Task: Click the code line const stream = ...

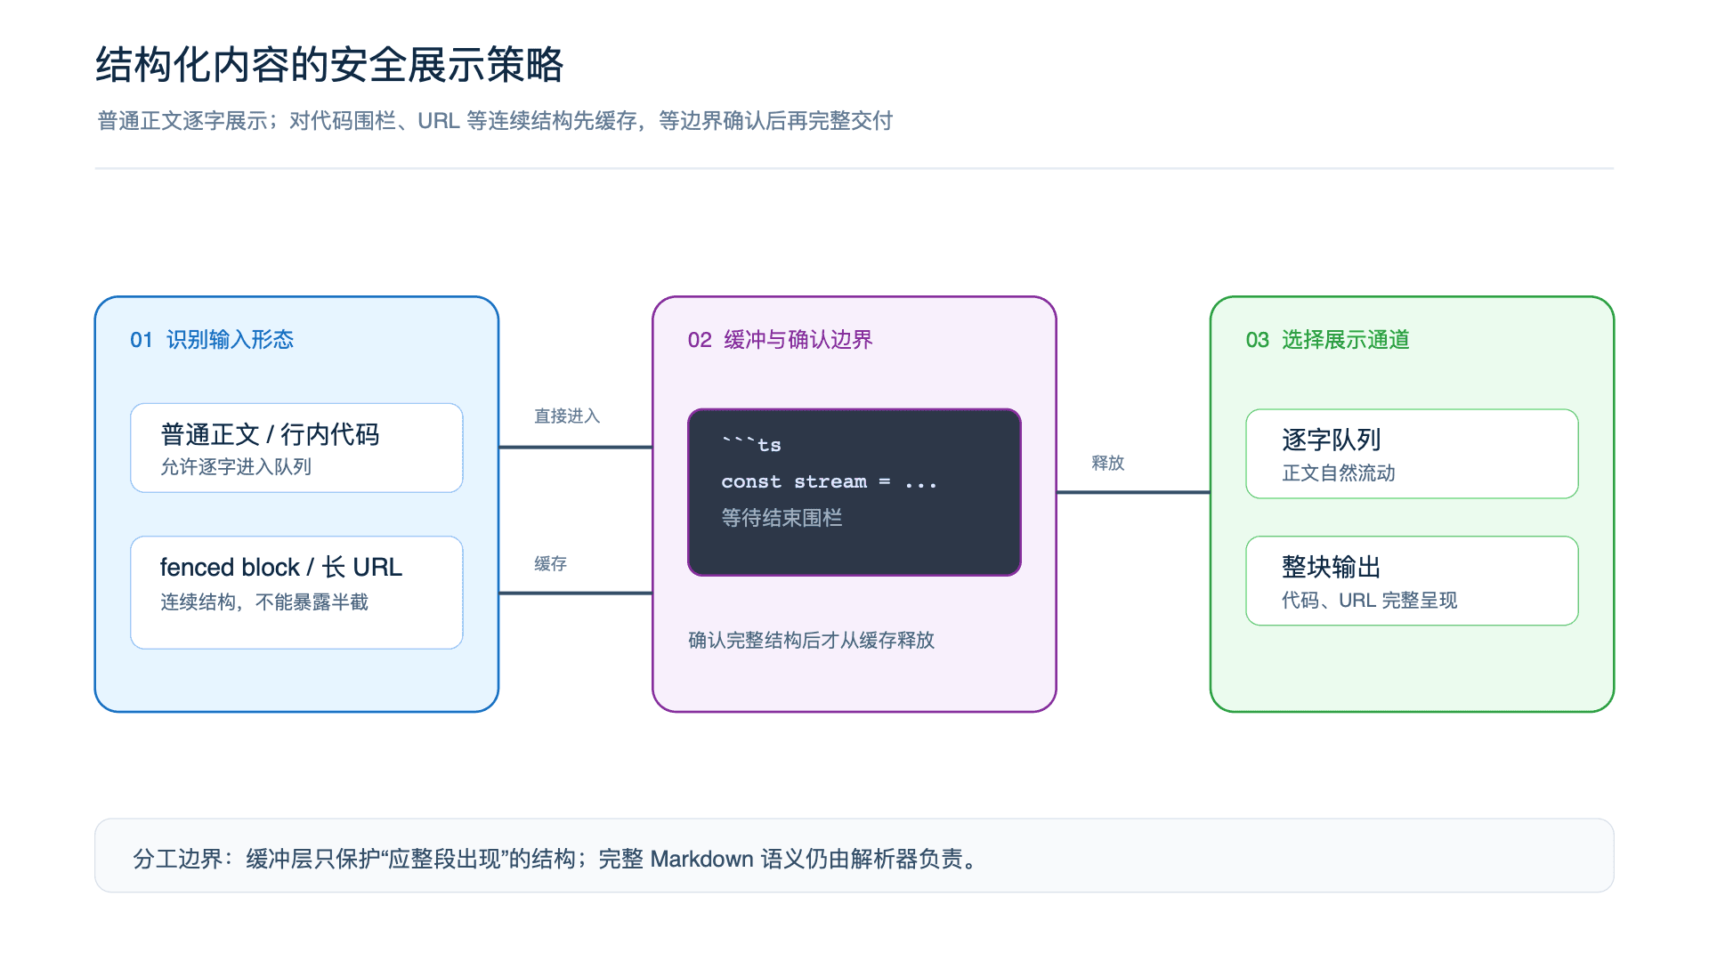Action: coord(829,481)
